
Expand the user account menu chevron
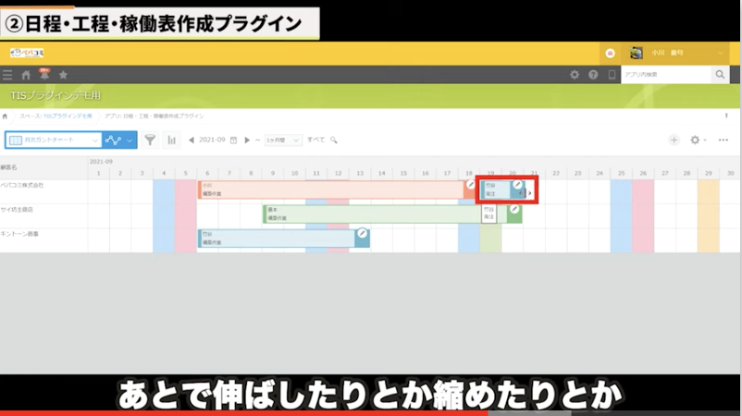[721, 53]
